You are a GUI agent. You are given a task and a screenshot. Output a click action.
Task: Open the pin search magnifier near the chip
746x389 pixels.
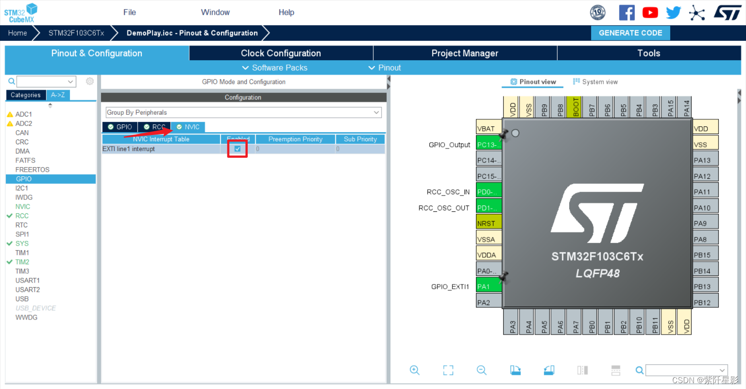tap(640, 370)
